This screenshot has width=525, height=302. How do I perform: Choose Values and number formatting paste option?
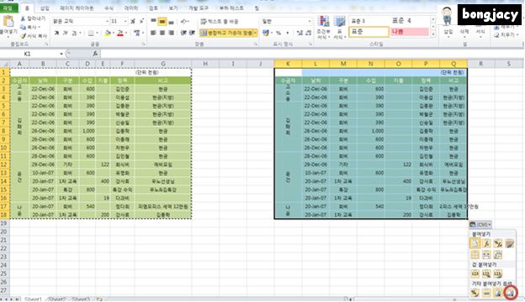point(486,274)
